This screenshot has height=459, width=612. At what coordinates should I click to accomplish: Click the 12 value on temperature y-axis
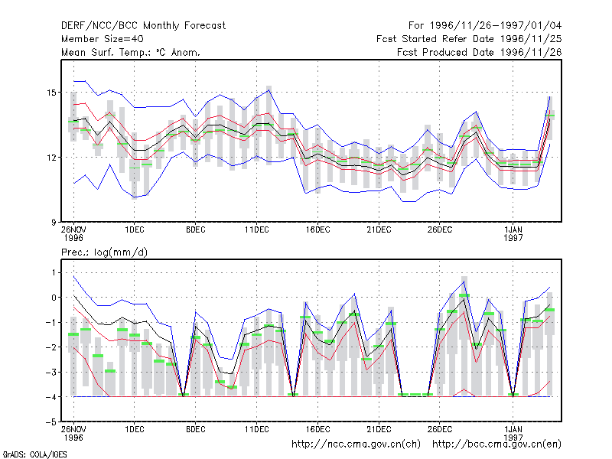pos(51,158)
